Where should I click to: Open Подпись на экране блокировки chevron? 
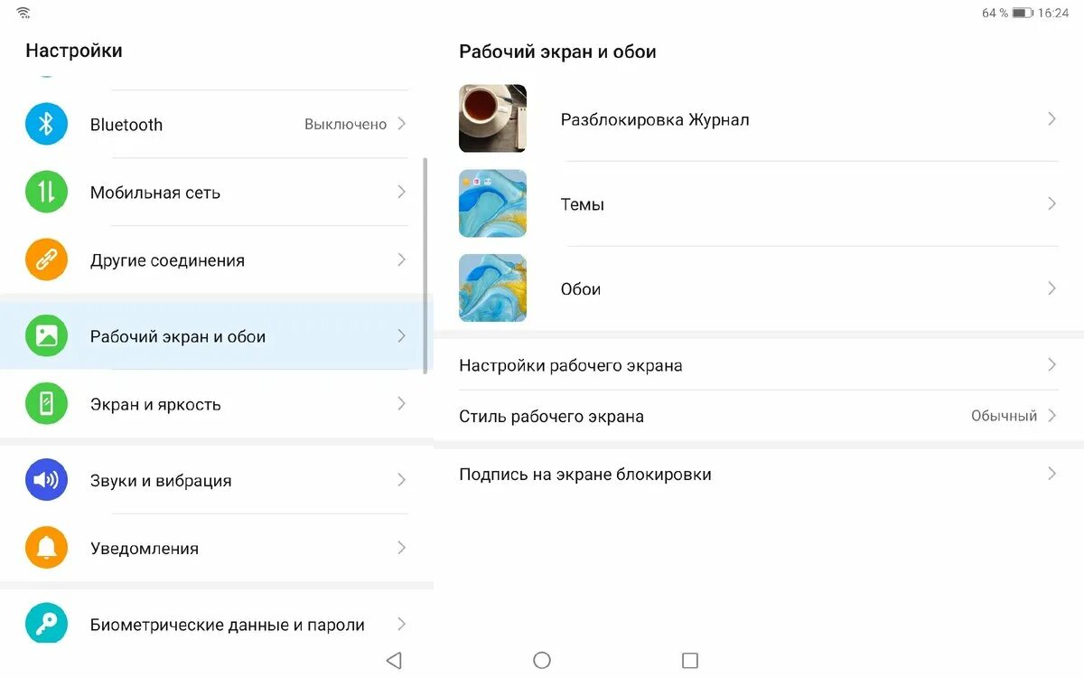point(1051,474)
